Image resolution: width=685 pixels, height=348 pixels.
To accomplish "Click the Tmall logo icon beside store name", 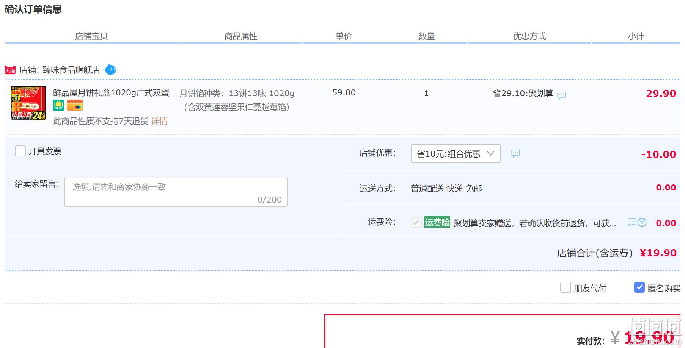I will point(10,70).
